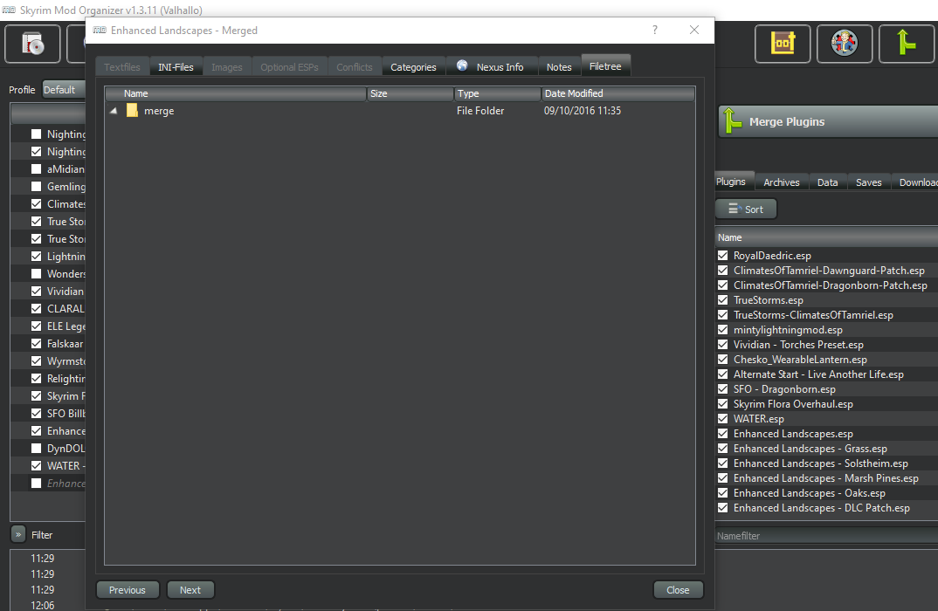
Task: Select Enhanced Landscapes - Marsh Pines.esp in the list
Action: coord(825,478)
